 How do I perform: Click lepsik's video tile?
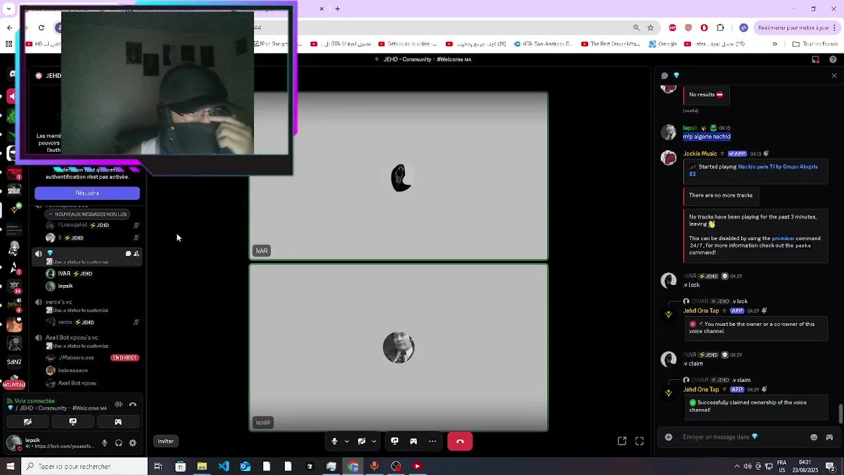coord(398,348)
